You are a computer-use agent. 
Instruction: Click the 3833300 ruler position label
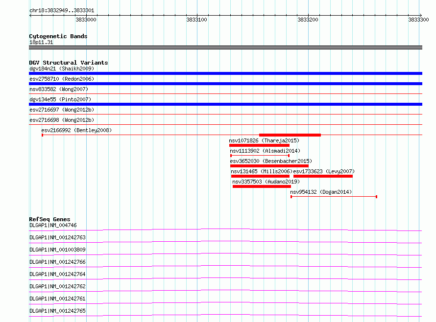[418, 20]
